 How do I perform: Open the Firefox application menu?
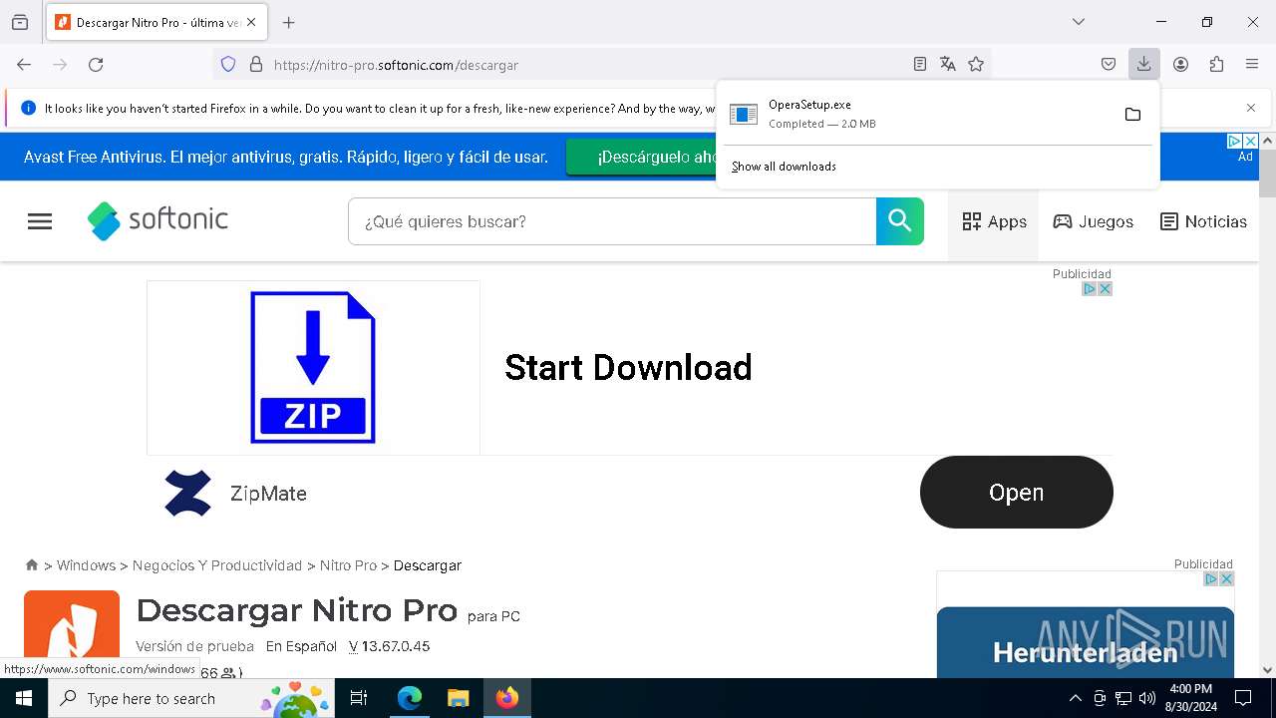pyautogui.click(x=1252, y=64)
